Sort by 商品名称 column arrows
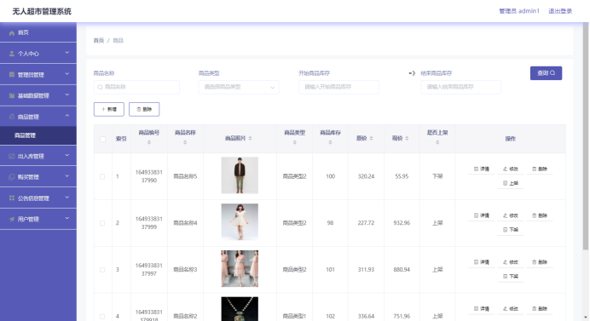This screenshot has height=321, width=590. click(x=185, y=142)
